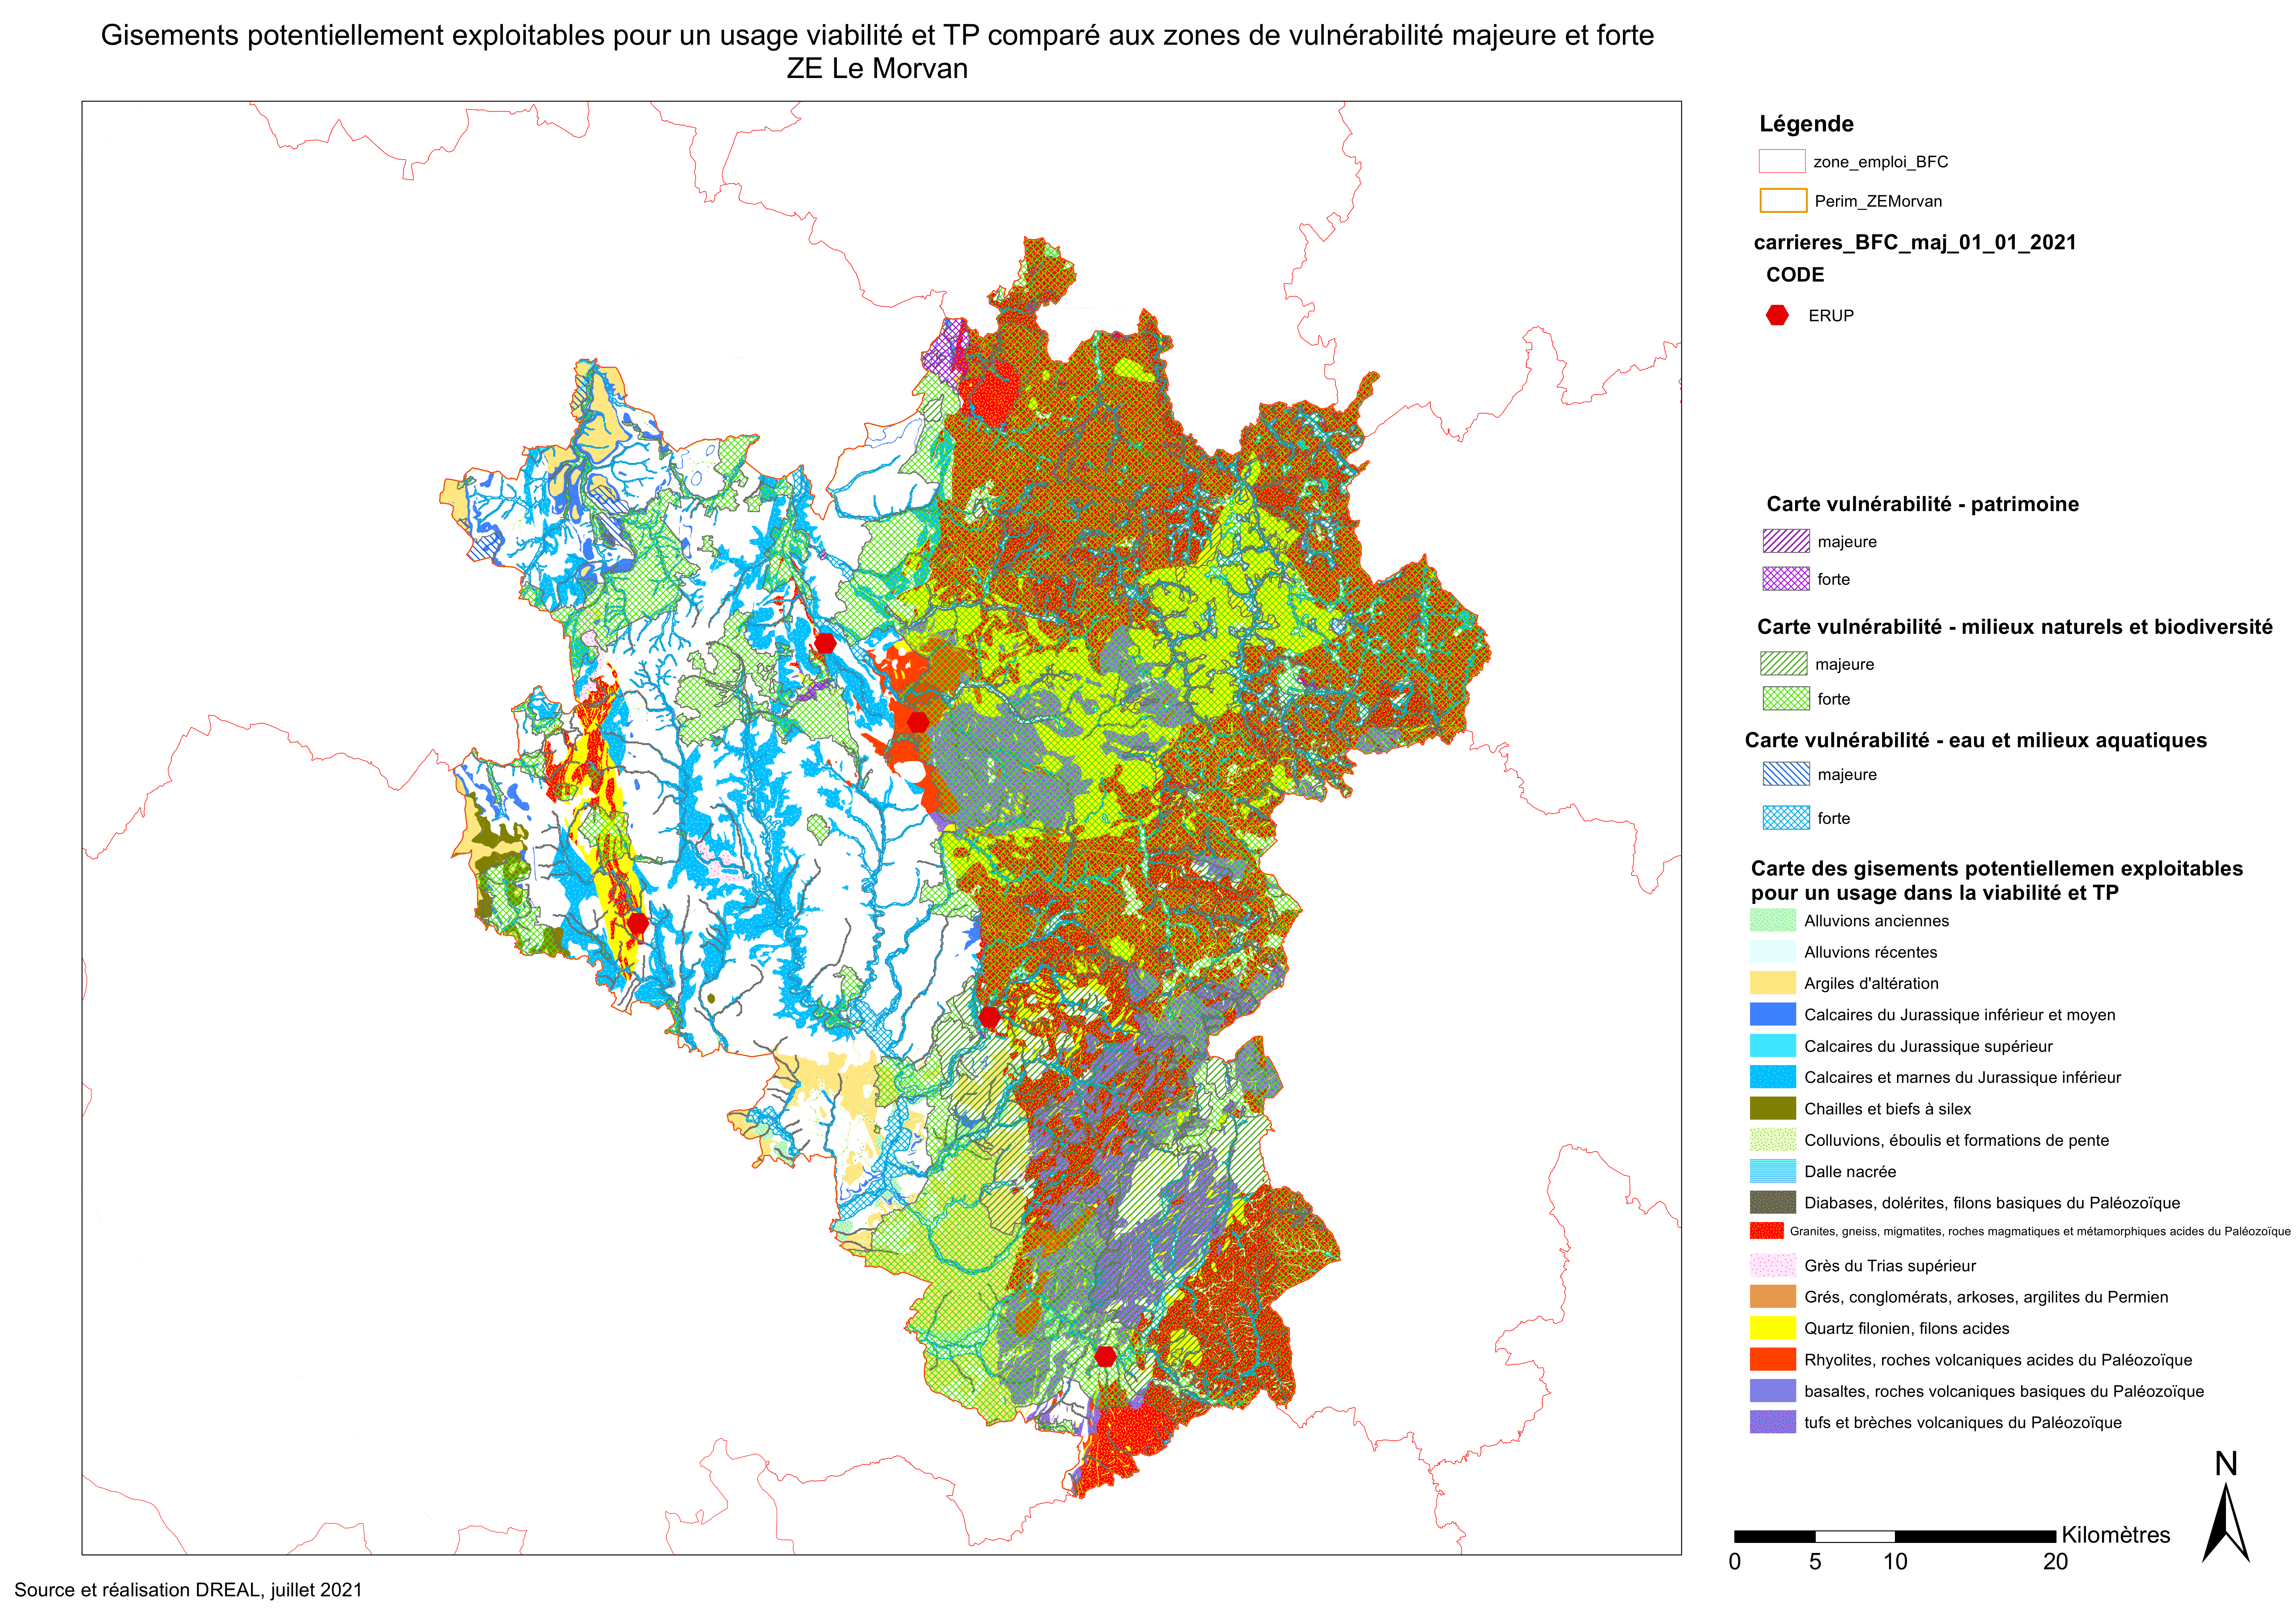Viewport: 2296px width, 1622px height.
Task: Click the Quartz filonien, filons acides swatch
Action: [1773, 1328]
